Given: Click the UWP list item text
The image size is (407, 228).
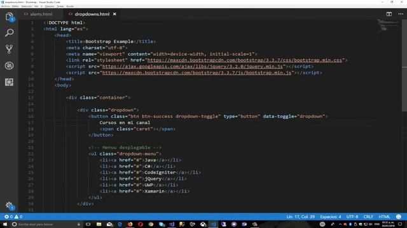Looking at the screenshot, I should click(149, 185).
